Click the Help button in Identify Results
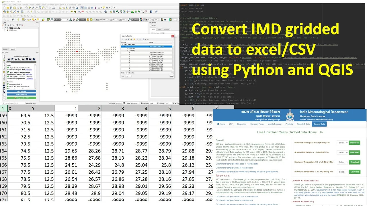 [171, 76]
